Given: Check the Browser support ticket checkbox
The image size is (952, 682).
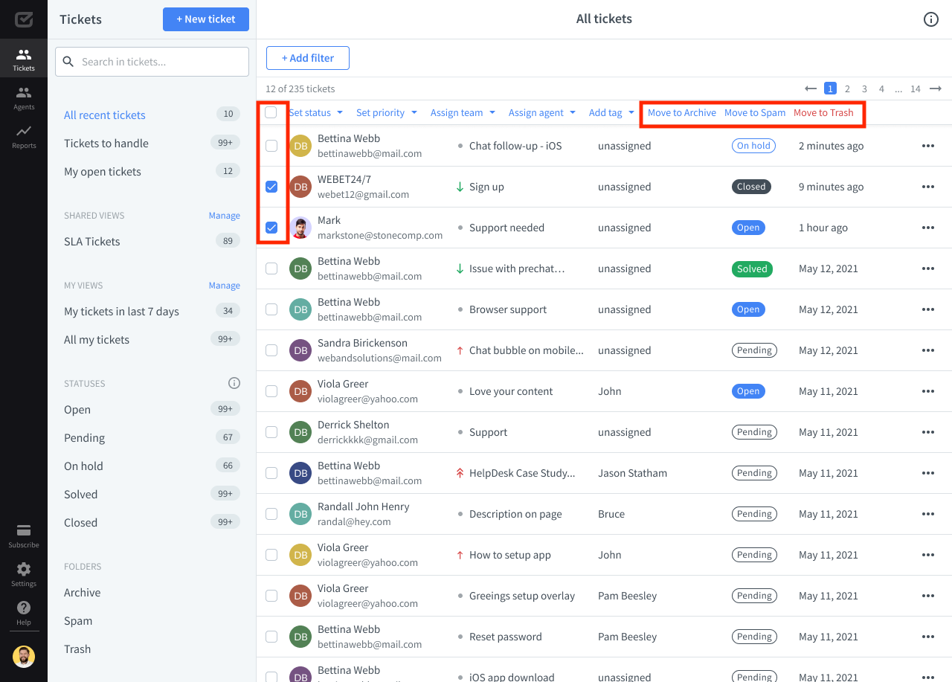Looking at the screenshot, I should (271, 309).
